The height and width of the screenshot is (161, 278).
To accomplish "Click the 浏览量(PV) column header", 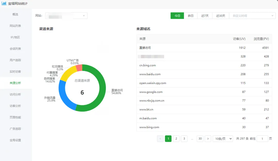I will [x=261, y=39].
